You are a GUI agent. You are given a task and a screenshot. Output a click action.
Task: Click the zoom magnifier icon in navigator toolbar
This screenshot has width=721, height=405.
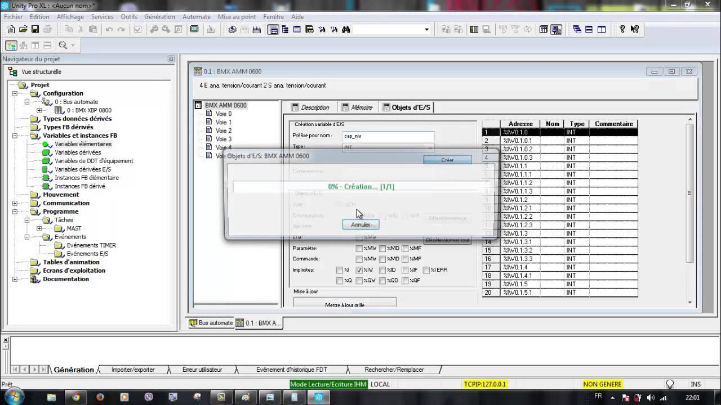pyautogui.click(x=63, y=45)
